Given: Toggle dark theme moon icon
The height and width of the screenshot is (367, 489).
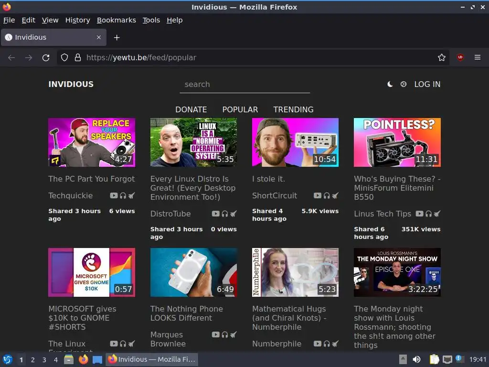Looking at the screenshot, I should tap(390, 84).
